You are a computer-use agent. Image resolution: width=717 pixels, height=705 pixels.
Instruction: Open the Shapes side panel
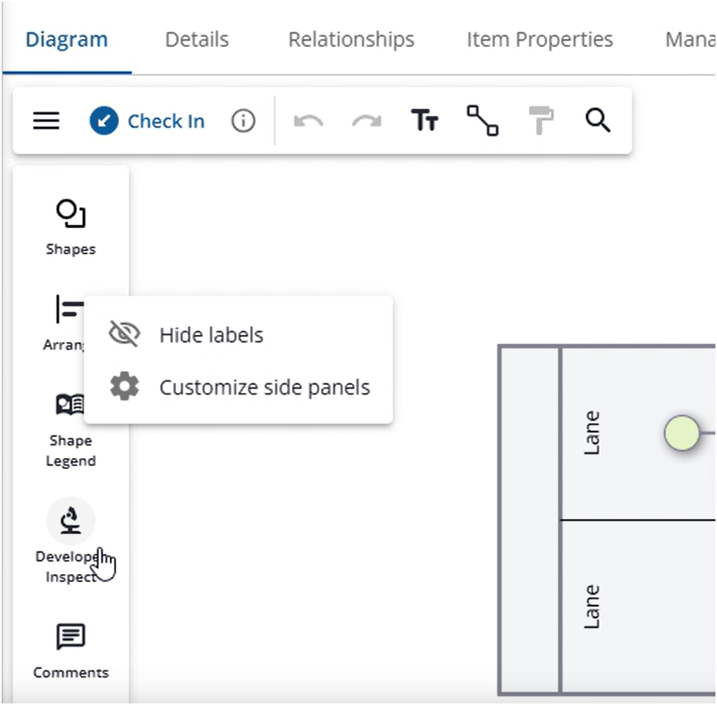(x=71, y=227)
